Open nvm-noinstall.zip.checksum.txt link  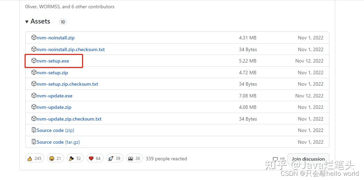(71, 49)
